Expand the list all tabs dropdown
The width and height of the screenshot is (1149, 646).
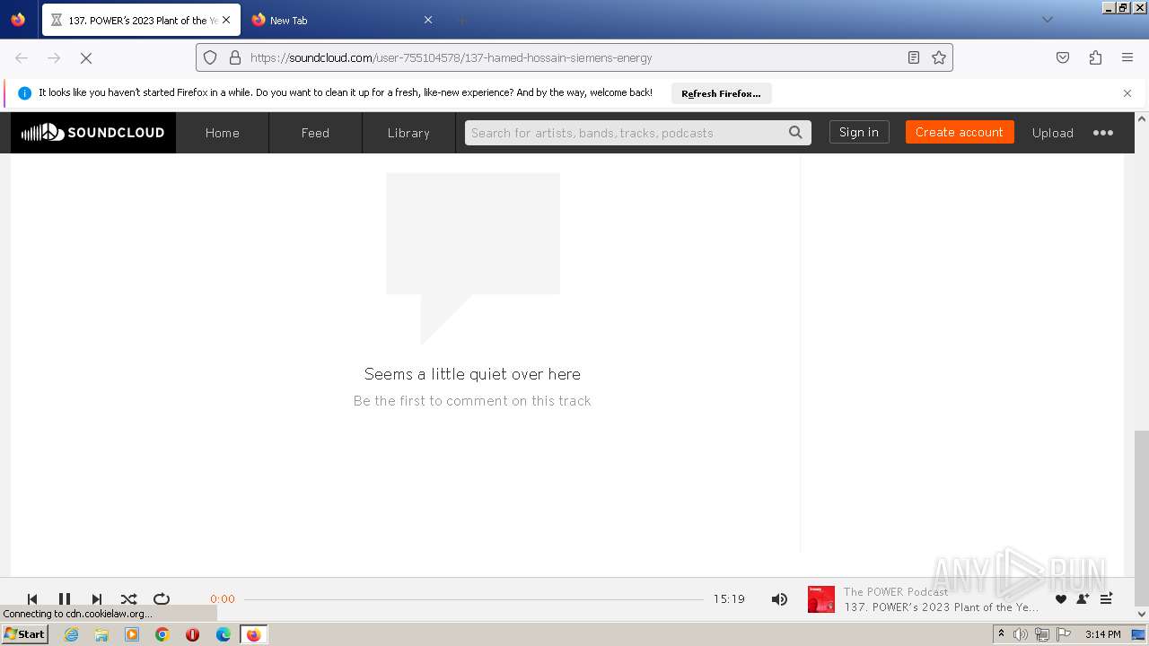pos(1048,20)
